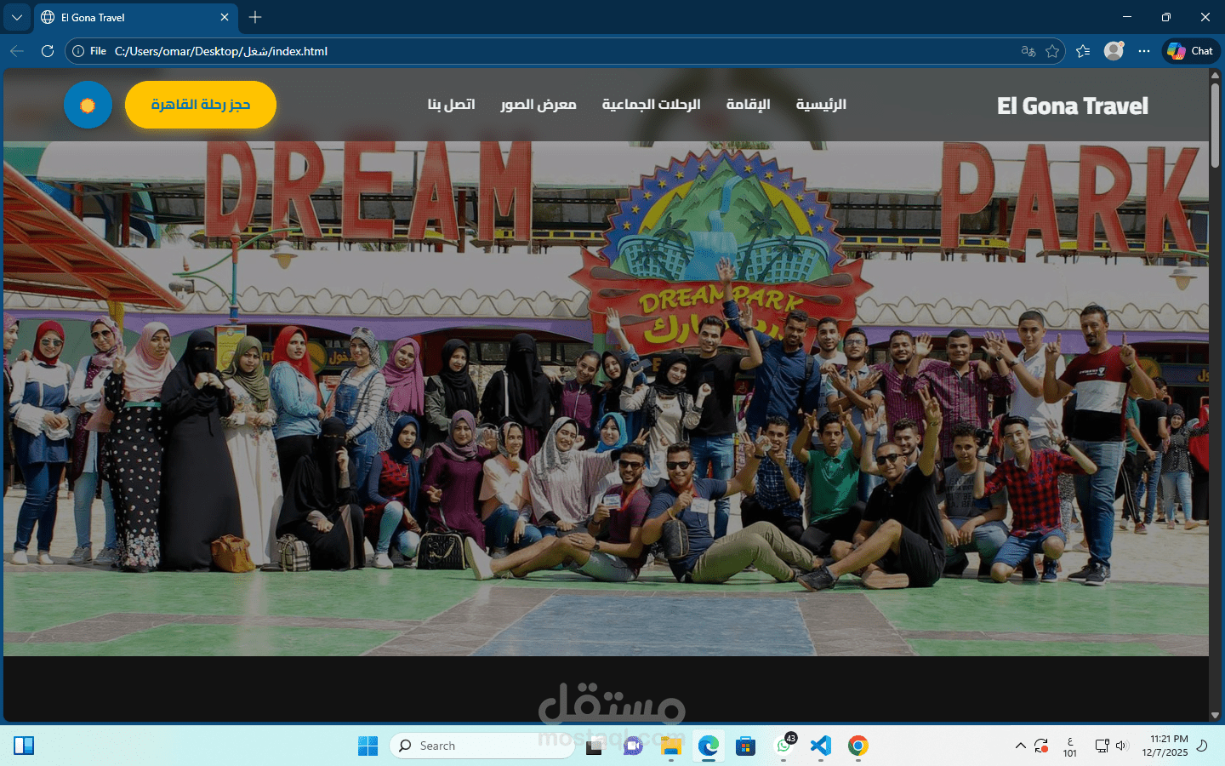Select the El Gona Travel browser tab
The image size is (1225, 766).
pos(136,17)
